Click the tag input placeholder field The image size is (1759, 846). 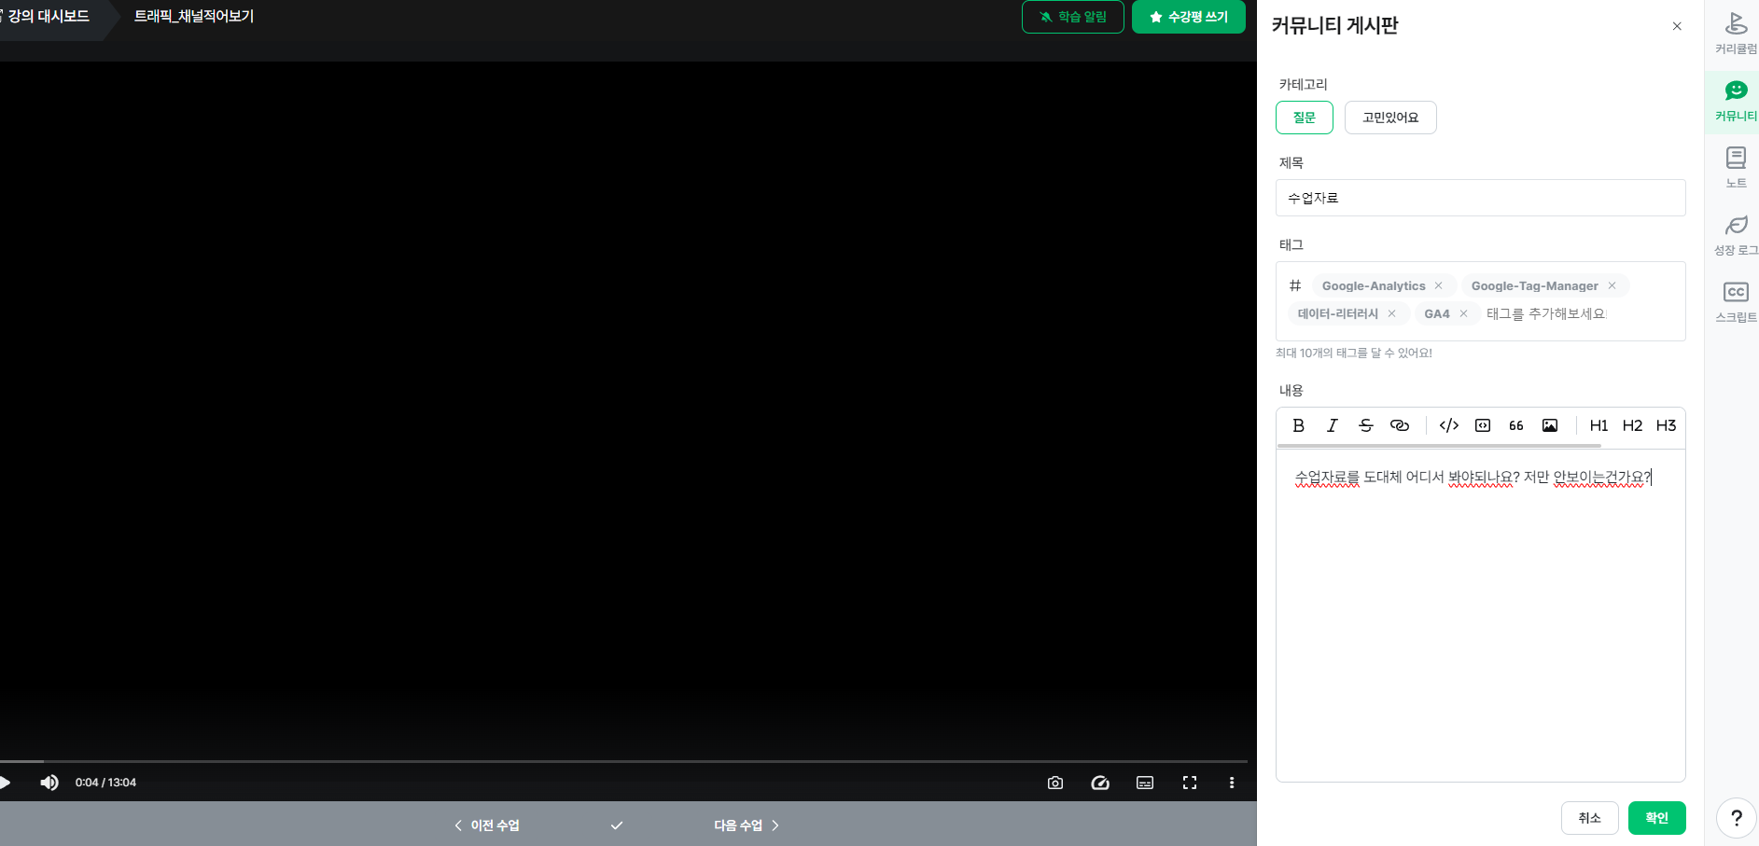coord(1546,313)
